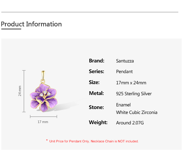The image size is (183, 160).
Task: Click the Enamel stone value
Action: (x=123, y=105)
